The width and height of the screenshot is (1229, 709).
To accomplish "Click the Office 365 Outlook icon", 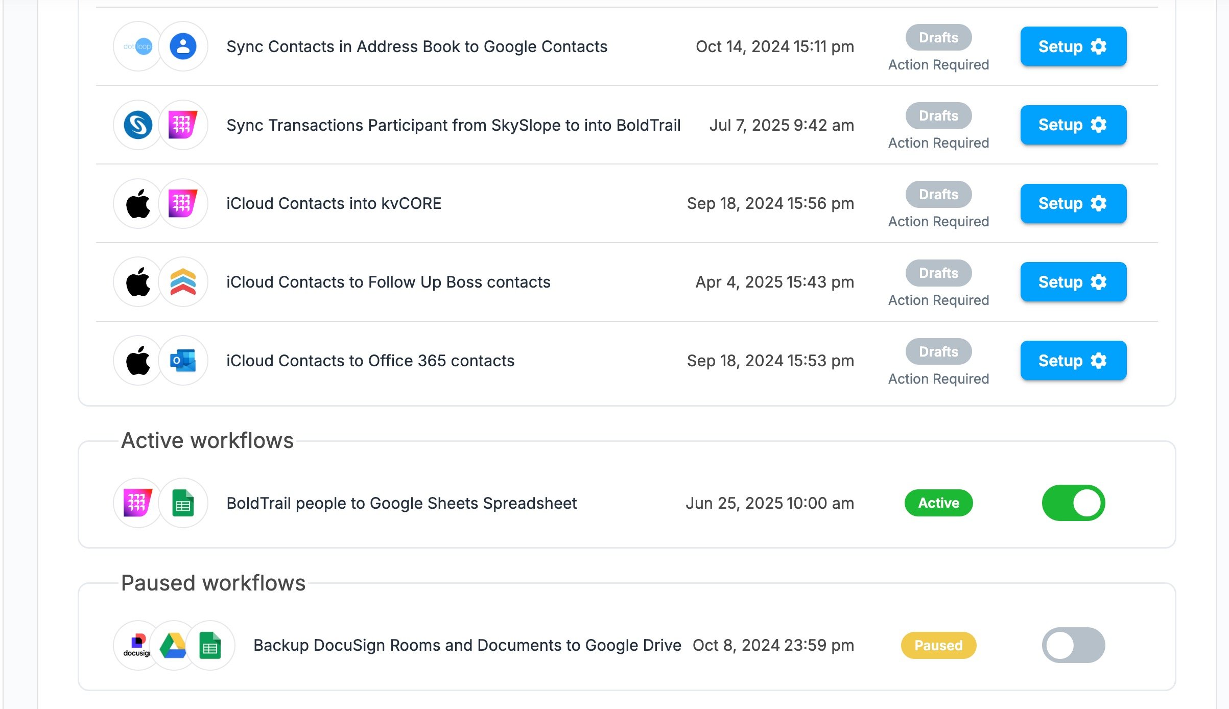I will coord(183,361).
